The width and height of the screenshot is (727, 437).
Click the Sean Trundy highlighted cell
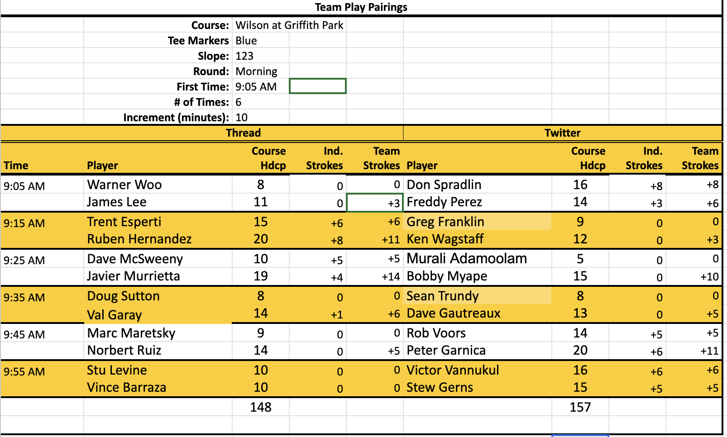pyautogui.click(x=478, y=296)
